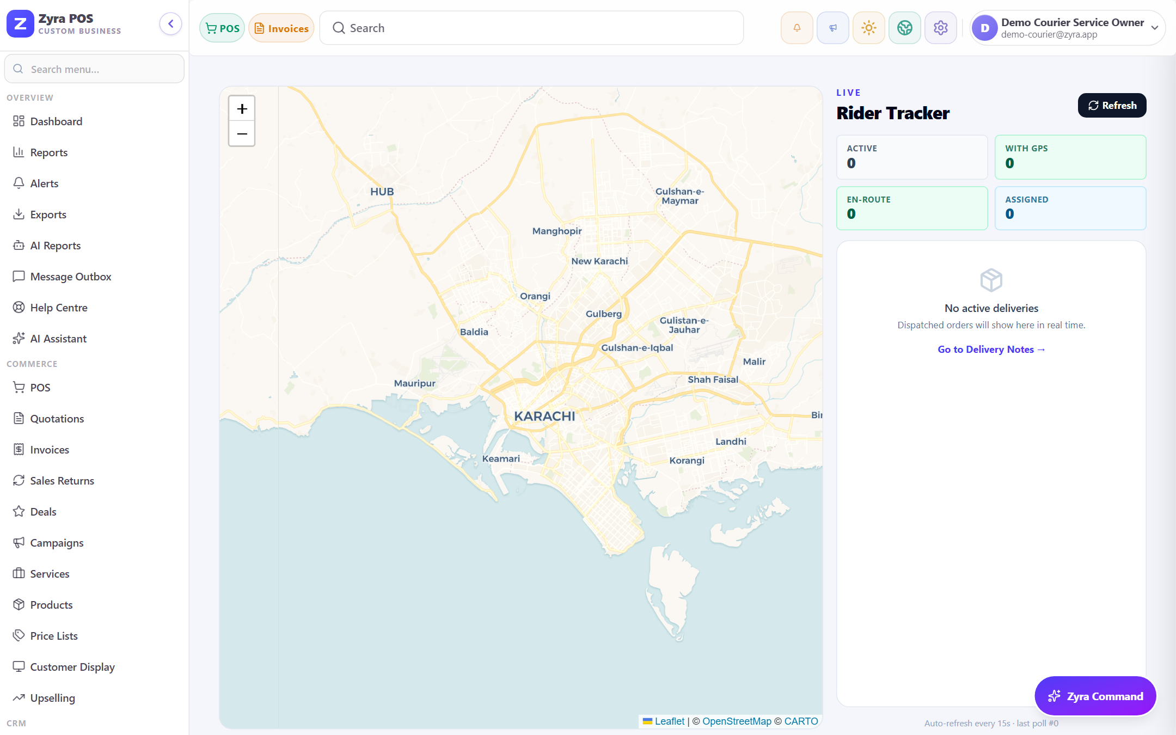Click the sidebar Invoices receipt icon
The height and width of the screenshot is (735, 1176).
coord(19,449)
